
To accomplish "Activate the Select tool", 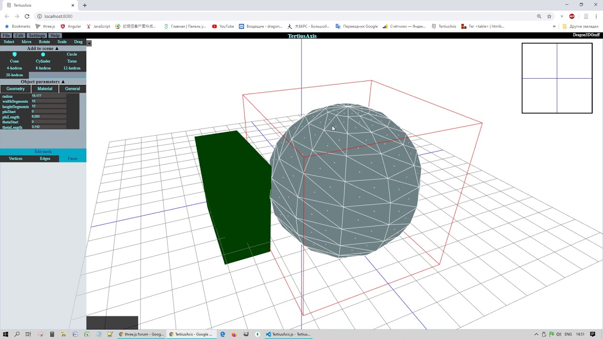I will point(9,42).
